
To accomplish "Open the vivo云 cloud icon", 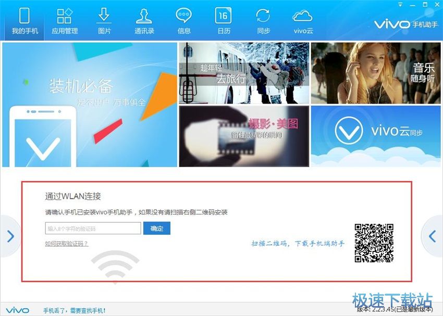I will 303,21.
